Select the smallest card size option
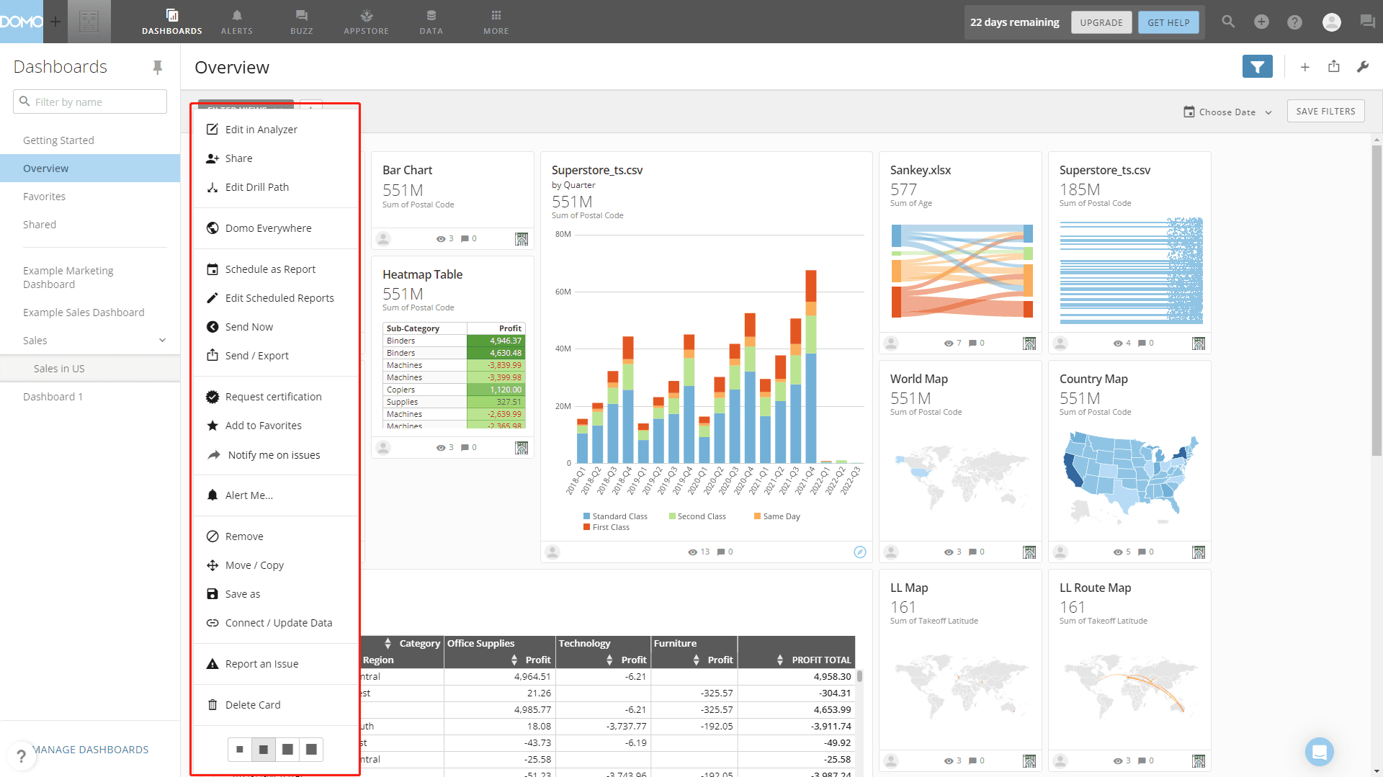Screen dimensions: 1383x777 point(240,749)
